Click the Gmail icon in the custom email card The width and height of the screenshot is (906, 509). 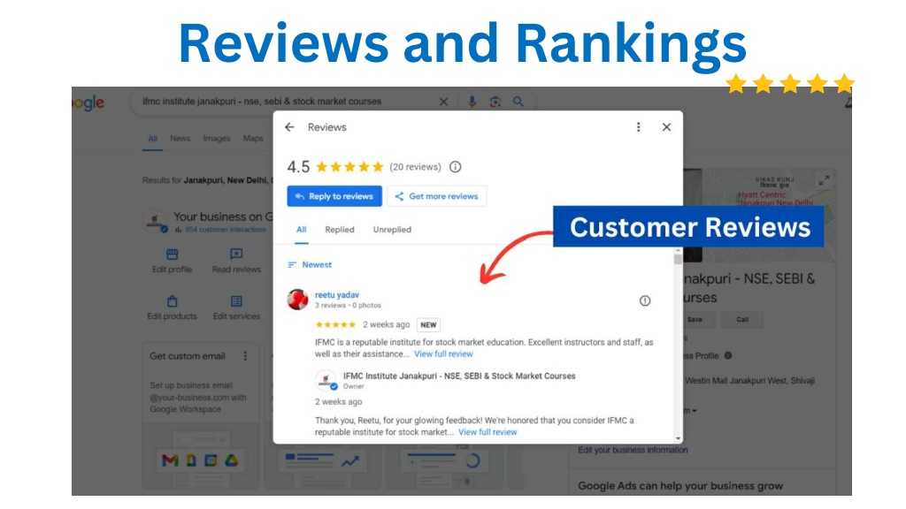pos(170,460)
